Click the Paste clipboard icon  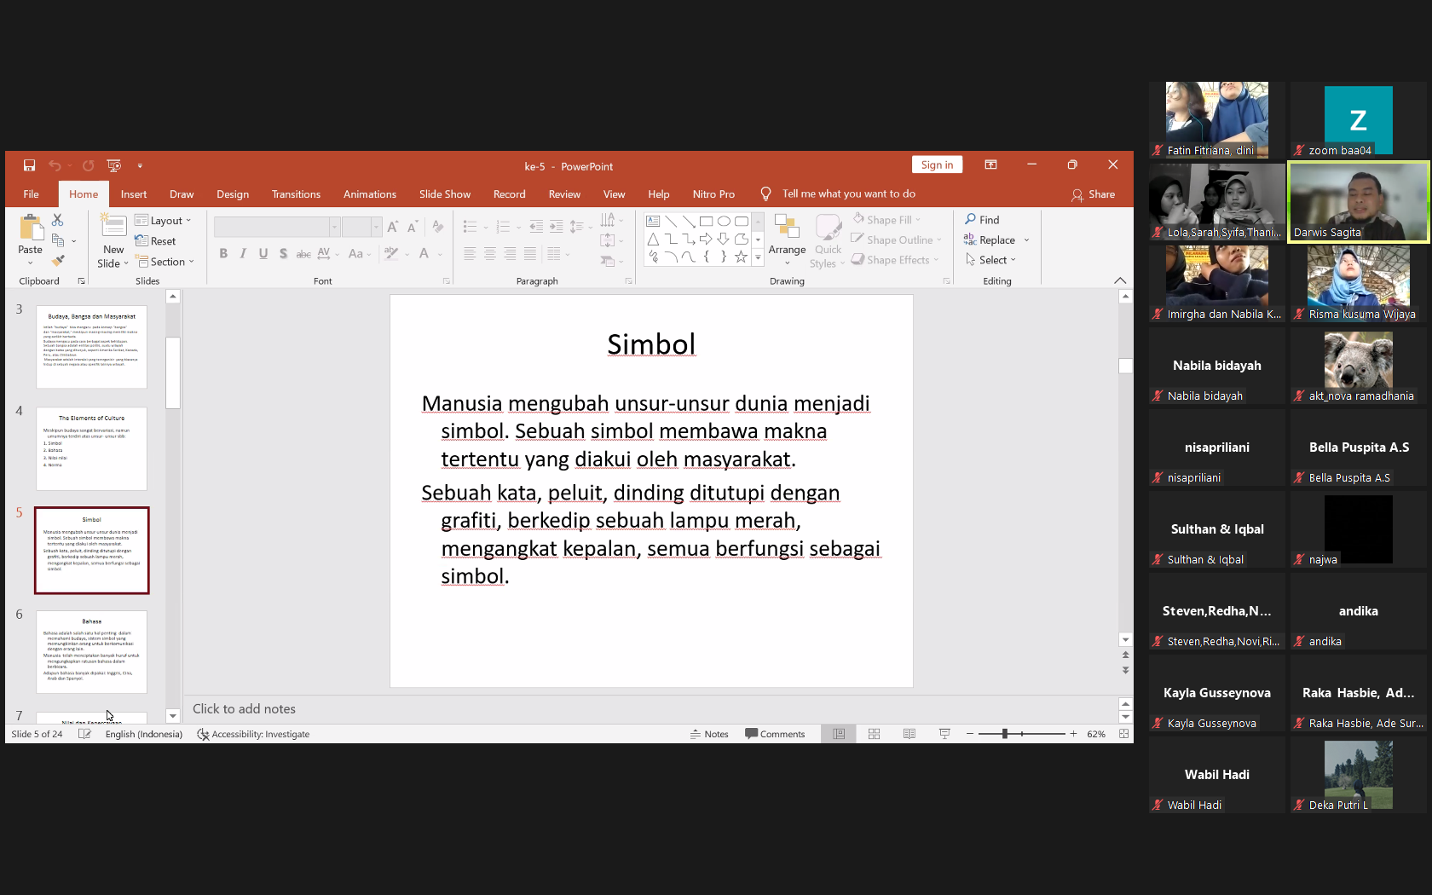pos(31,228)
